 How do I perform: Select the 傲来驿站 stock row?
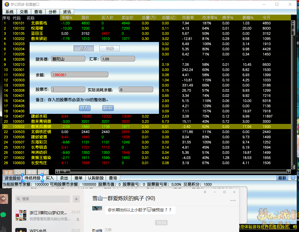(x=146, y=39)
